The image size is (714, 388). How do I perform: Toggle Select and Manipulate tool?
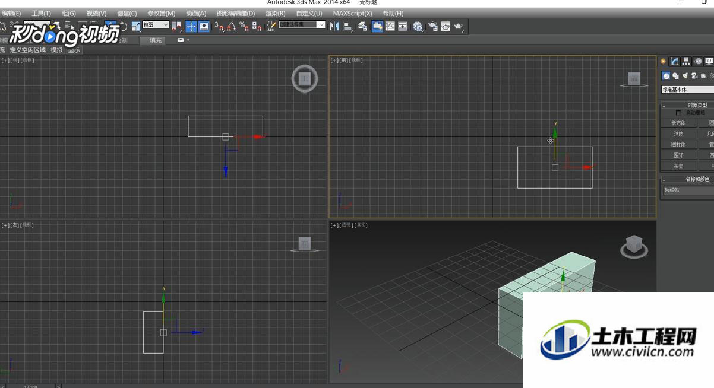(191, 26)
